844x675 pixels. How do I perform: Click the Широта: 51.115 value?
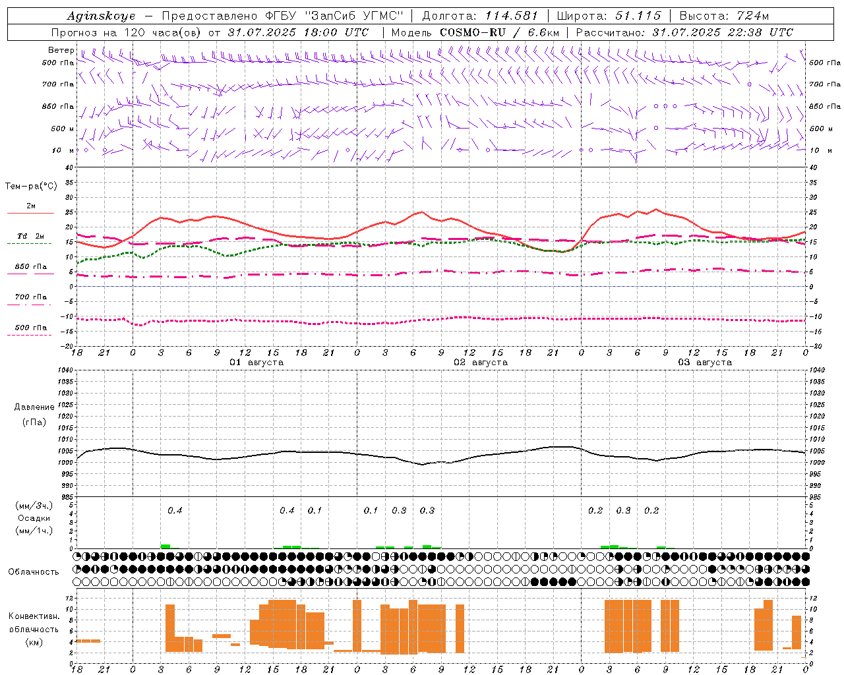click(609, 16)
